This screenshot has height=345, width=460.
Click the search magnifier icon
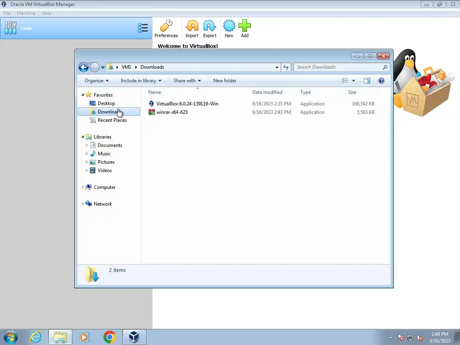(x=385, y=67)
